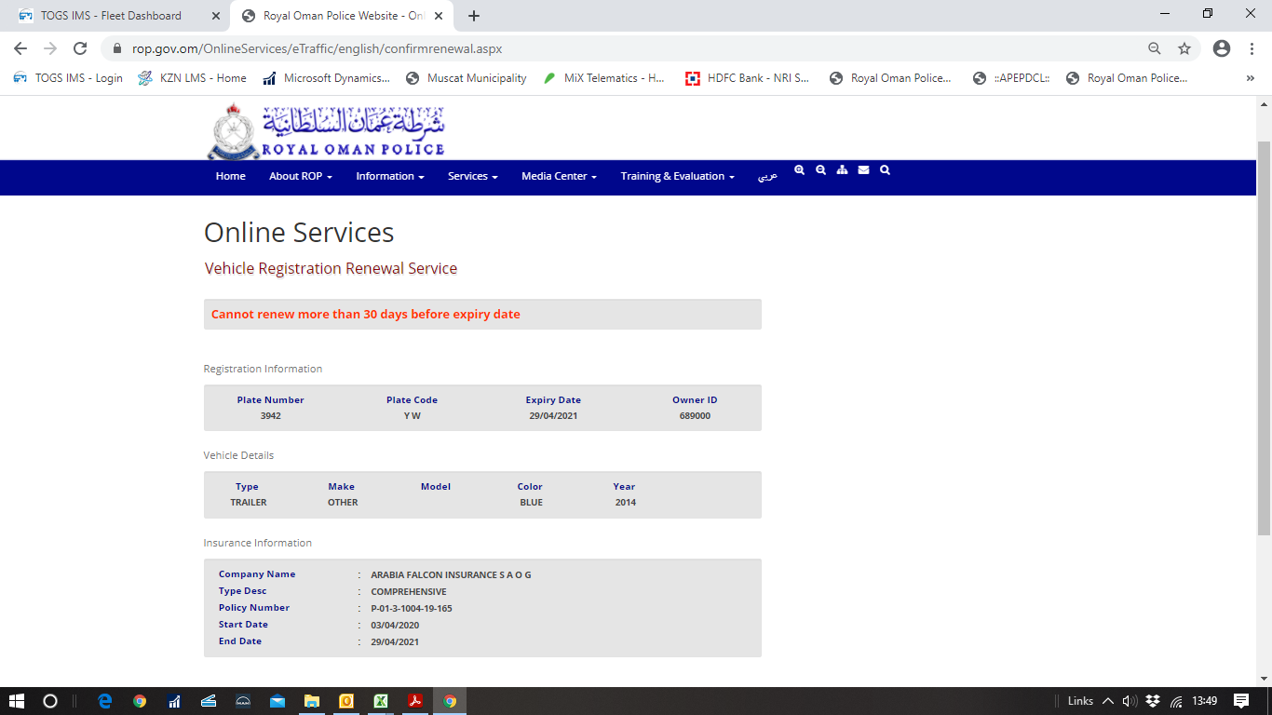Image resolution: width=1272 pixels, height=715 pixels.
Task: Expand the Media Center dropdown
Action: pos(559,176)
